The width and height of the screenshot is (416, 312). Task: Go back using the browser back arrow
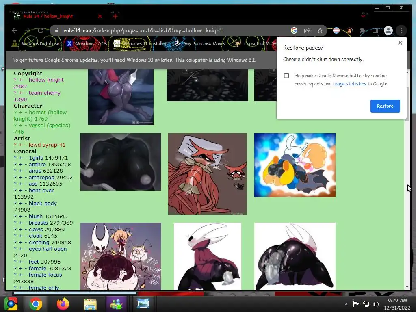[x=15, y=30]
